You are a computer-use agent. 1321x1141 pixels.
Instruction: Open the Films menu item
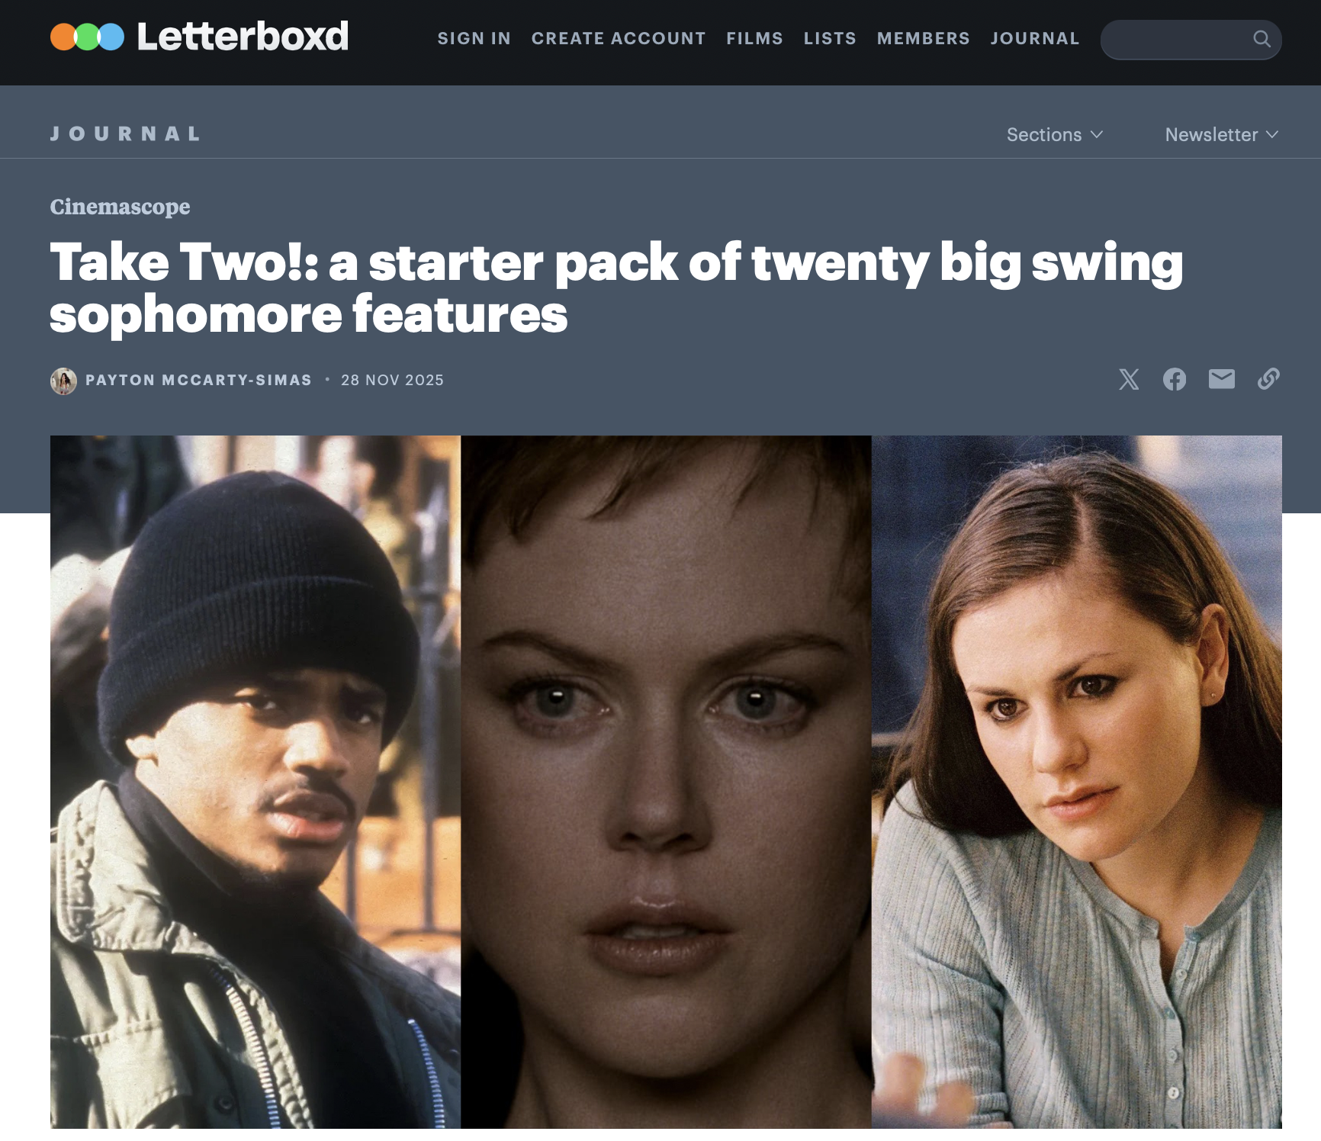(754, 38)
